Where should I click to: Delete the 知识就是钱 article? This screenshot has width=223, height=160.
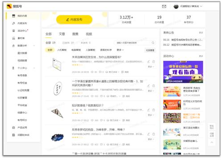pyautogui.click(x=153, y=110)
